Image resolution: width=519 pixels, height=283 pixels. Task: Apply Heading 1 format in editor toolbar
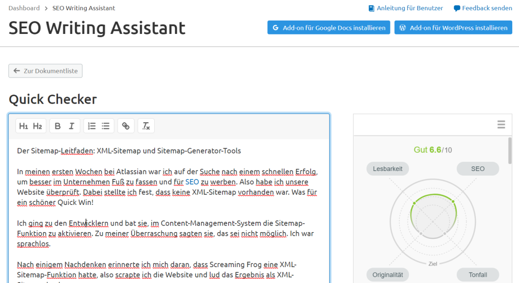click(24, 126)
